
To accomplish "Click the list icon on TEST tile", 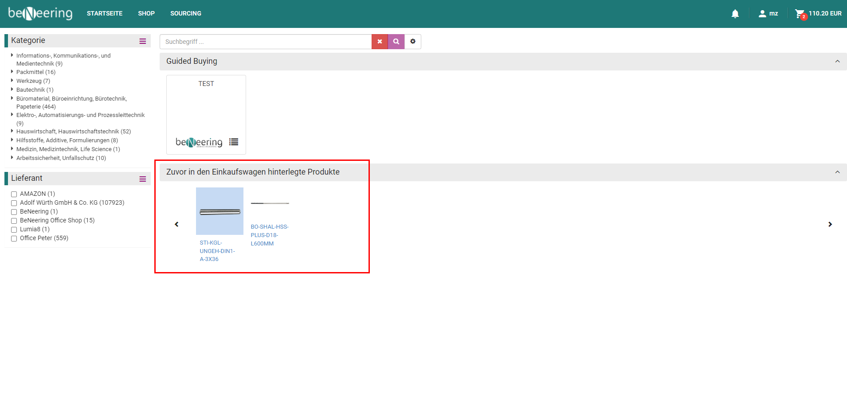I will click(x=234, y=142).
